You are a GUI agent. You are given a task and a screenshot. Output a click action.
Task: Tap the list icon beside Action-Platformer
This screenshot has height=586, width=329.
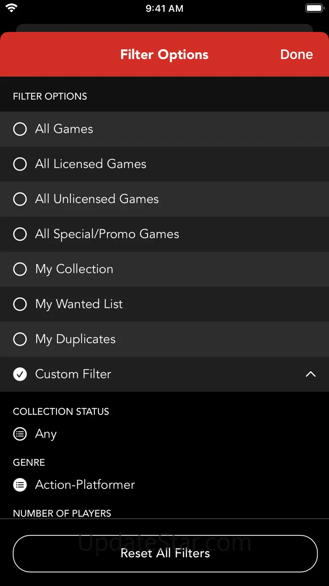[x=20, y=485]
